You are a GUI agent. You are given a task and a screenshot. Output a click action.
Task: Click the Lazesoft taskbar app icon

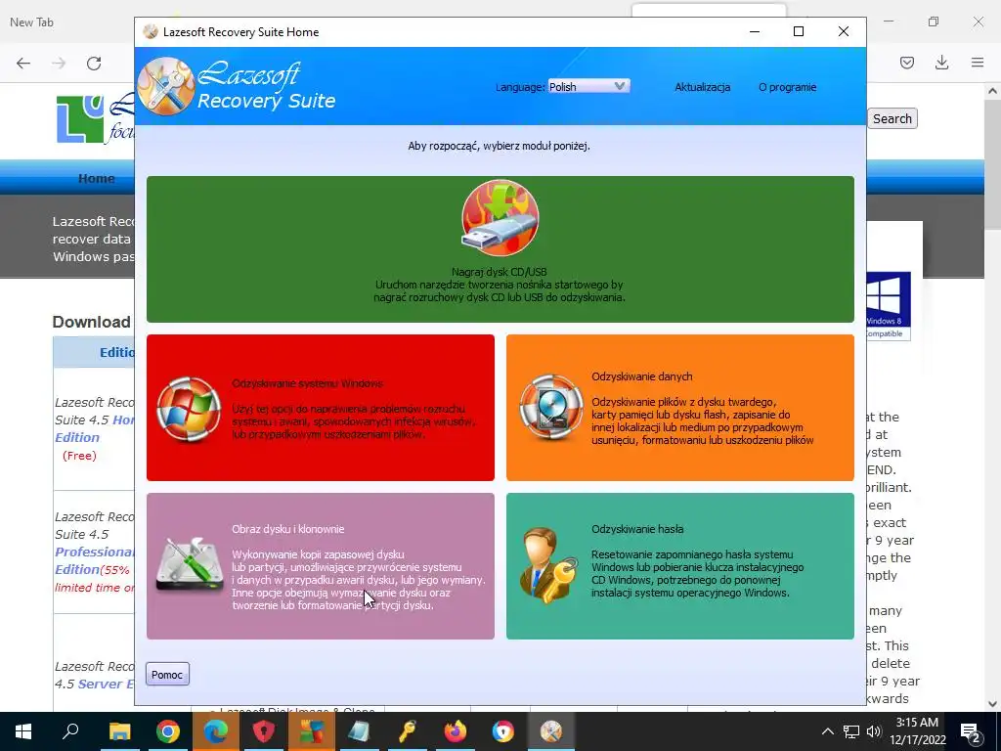551,731
